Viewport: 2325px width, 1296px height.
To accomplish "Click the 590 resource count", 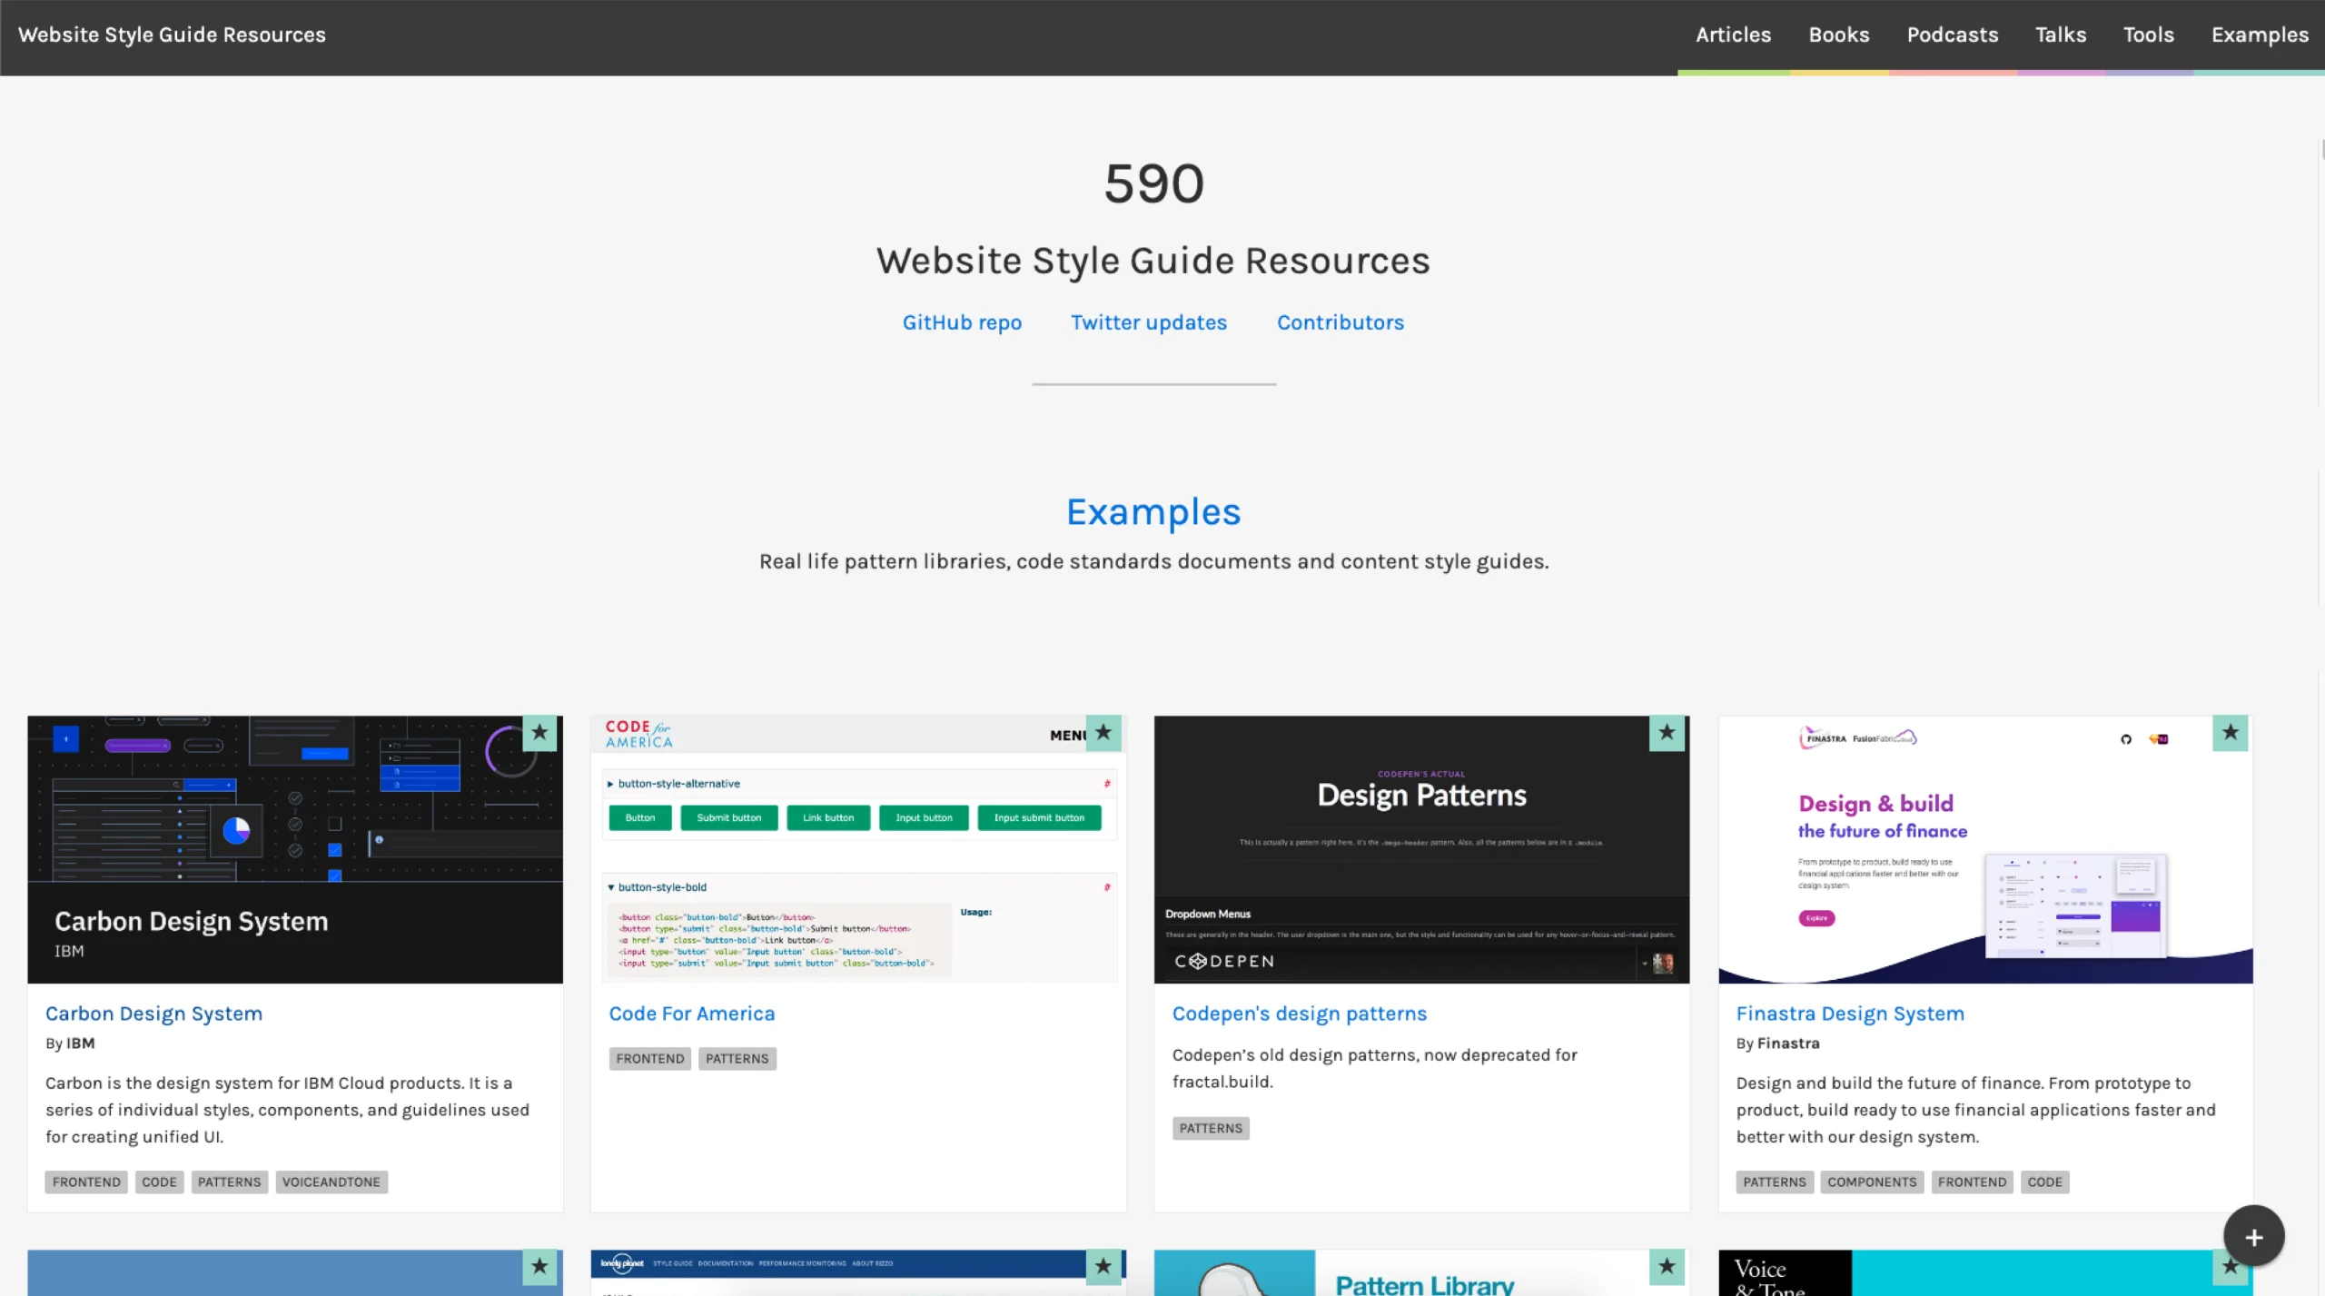I will click(1153, 183).
